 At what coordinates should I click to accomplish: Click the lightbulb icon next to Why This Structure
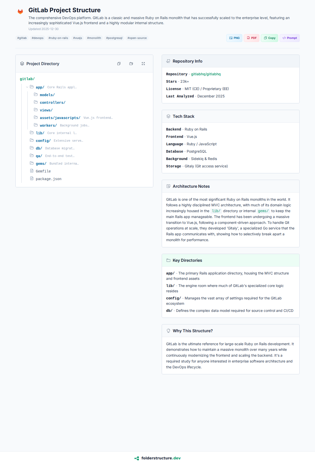(x=168, y=331)
